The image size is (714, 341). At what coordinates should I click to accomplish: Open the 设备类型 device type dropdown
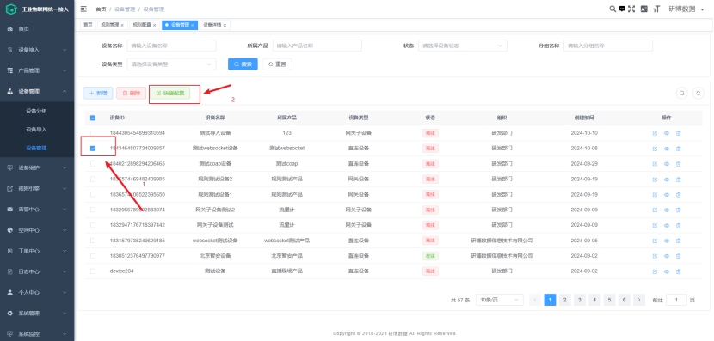click(x=172, y=64)
